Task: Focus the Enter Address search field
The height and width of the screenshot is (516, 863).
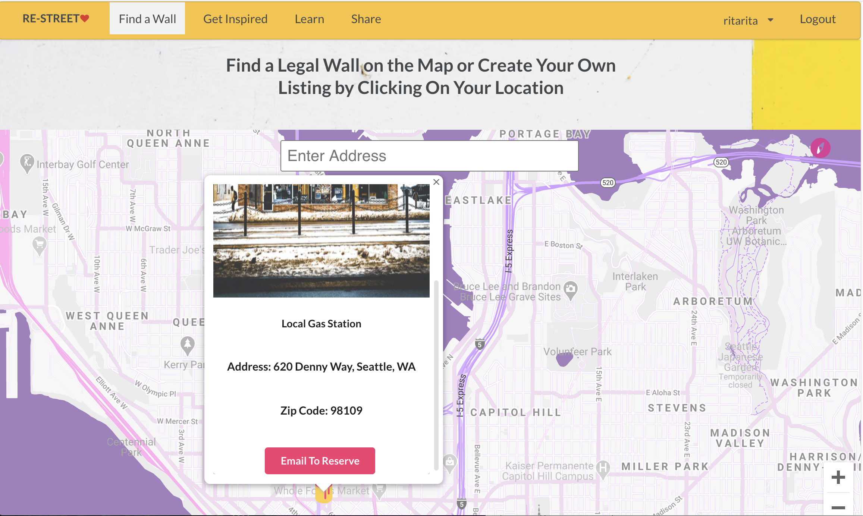Action: (429, 156)
